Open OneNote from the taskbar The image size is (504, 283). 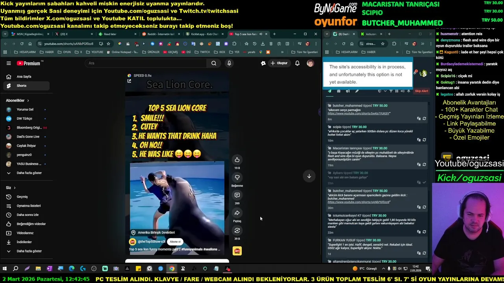tap(49, 269)
